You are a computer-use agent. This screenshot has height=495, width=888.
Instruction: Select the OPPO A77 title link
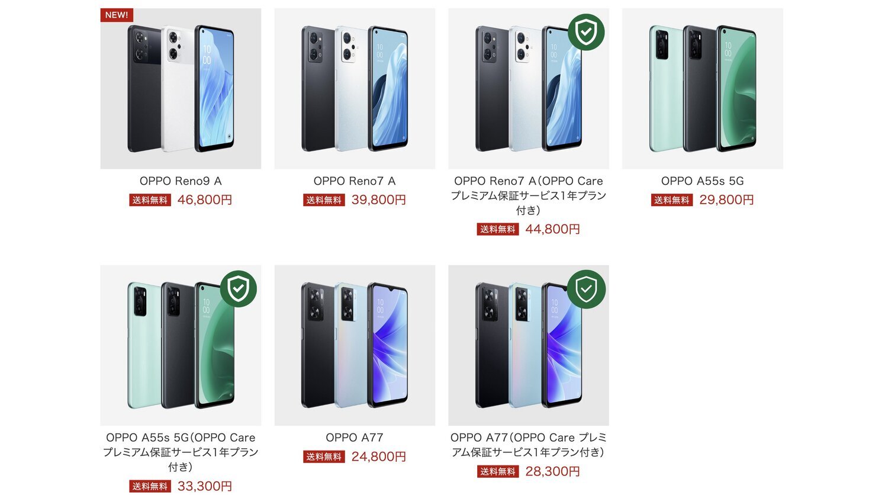[355, 438]
